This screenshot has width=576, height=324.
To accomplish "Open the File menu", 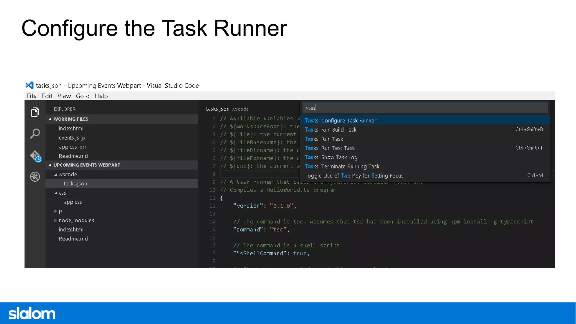I will pos(31,96).
